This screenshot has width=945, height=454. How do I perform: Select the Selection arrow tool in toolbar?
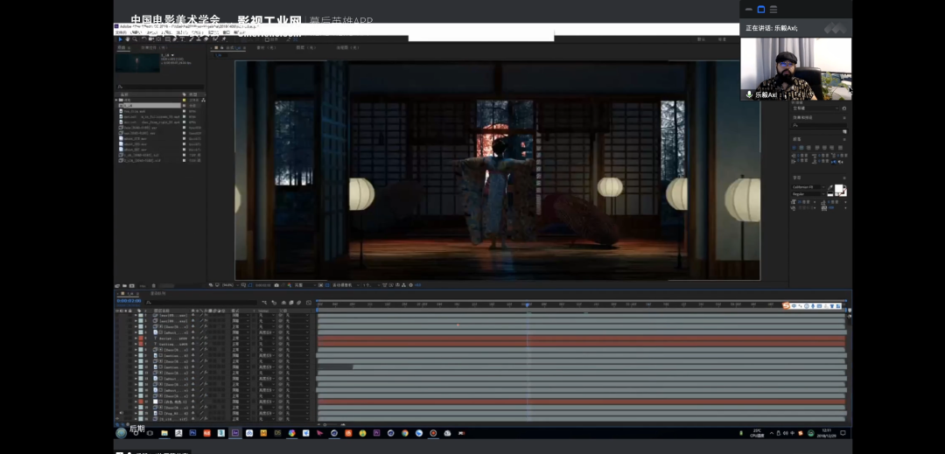tap(119, 38)
